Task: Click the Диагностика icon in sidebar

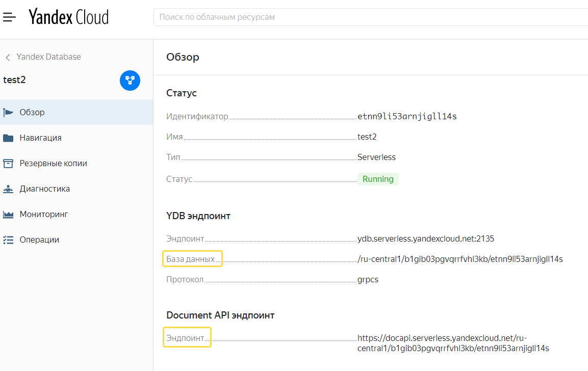Action: pyautogui.click(x=8, y=189)
